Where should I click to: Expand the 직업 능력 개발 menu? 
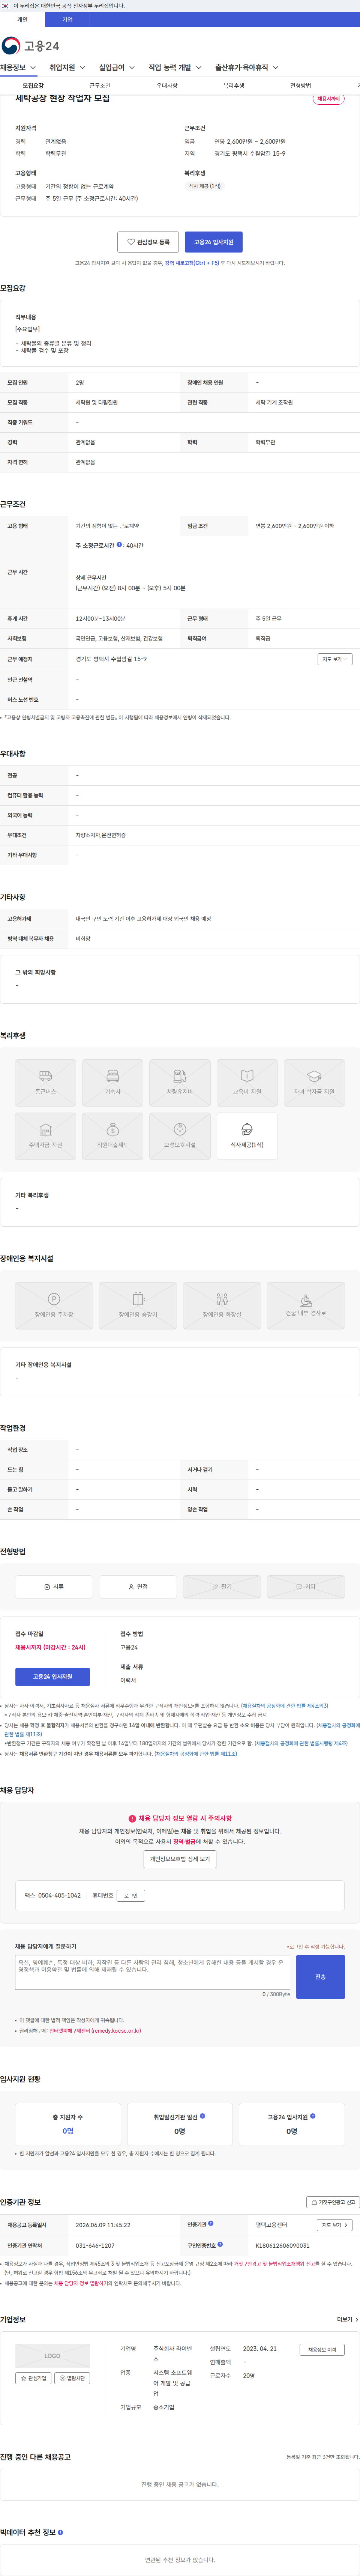click(x=175, y=68)
